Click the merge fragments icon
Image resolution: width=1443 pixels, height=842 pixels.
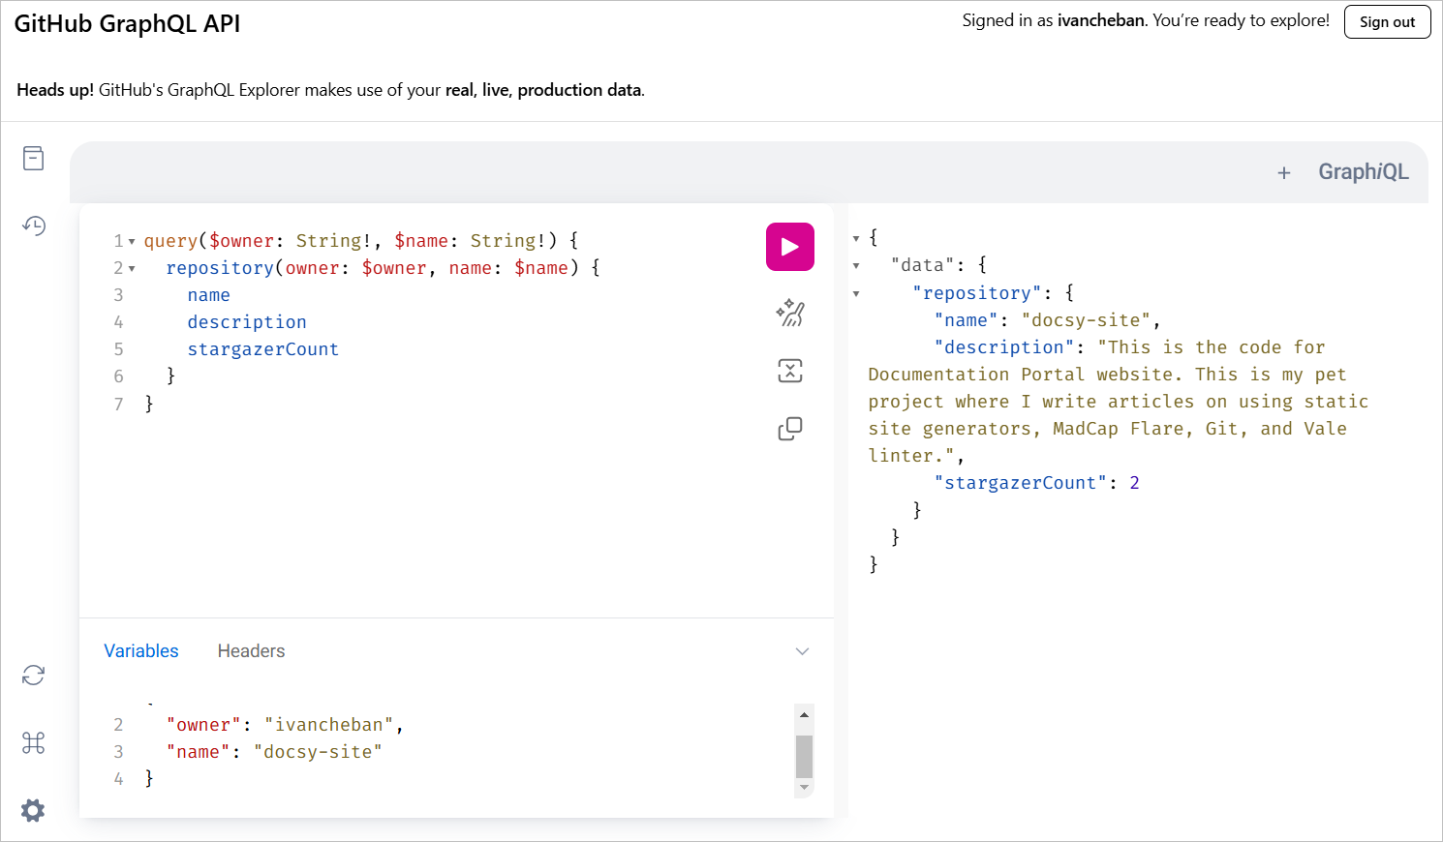[x=789, y=371]
